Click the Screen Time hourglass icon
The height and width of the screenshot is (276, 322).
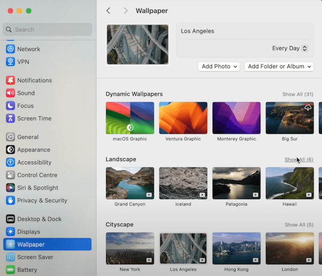(x=10, y=118)
